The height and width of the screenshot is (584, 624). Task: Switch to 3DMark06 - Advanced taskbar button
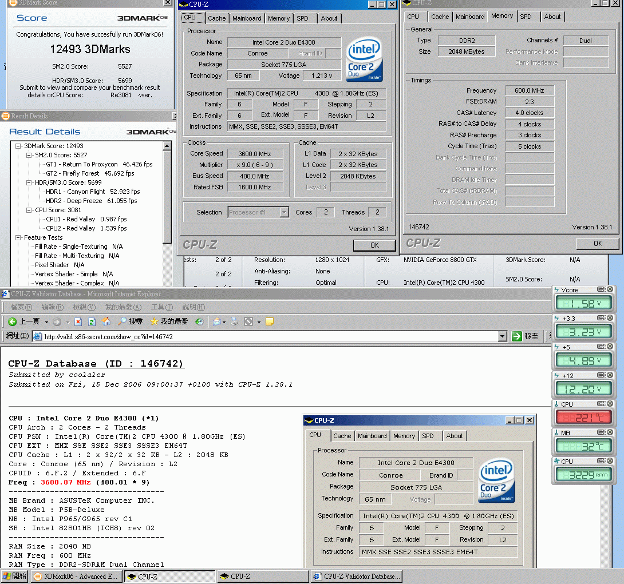coord(76,576)
